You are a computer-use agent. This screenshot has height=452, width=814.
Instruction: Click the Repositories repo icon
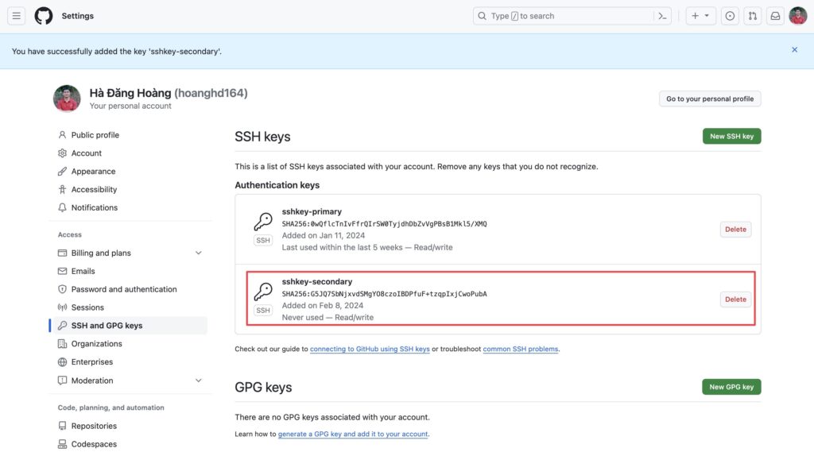click(x=62, y=426)
